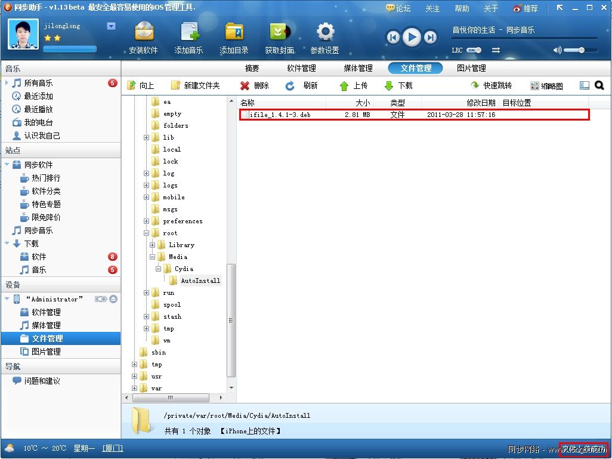Toggle the LRC ON switch
The width and height of the screenshot is (612, 459).
pos(474,50)
